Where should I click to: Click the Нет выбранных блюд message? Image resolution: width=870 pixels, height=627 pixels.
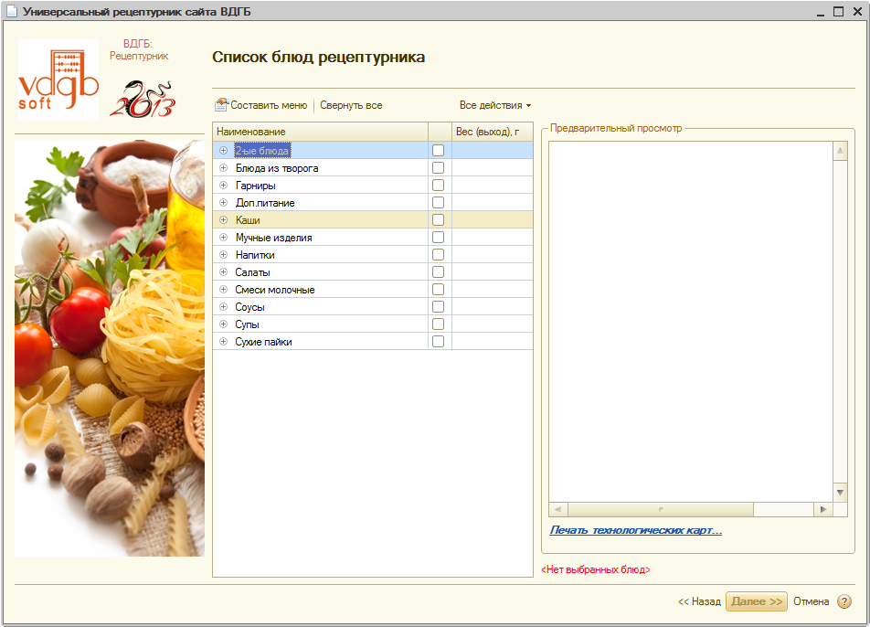595,569
